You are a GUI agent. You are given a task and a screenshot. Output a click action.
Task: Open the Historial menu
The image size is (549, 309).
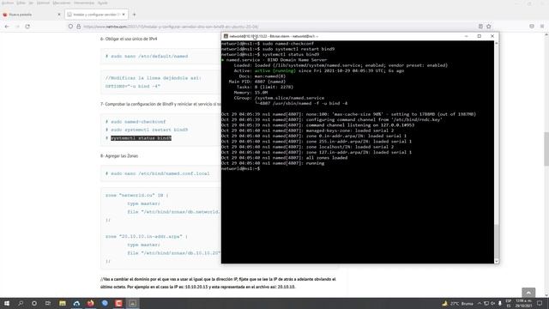[43, 3]
